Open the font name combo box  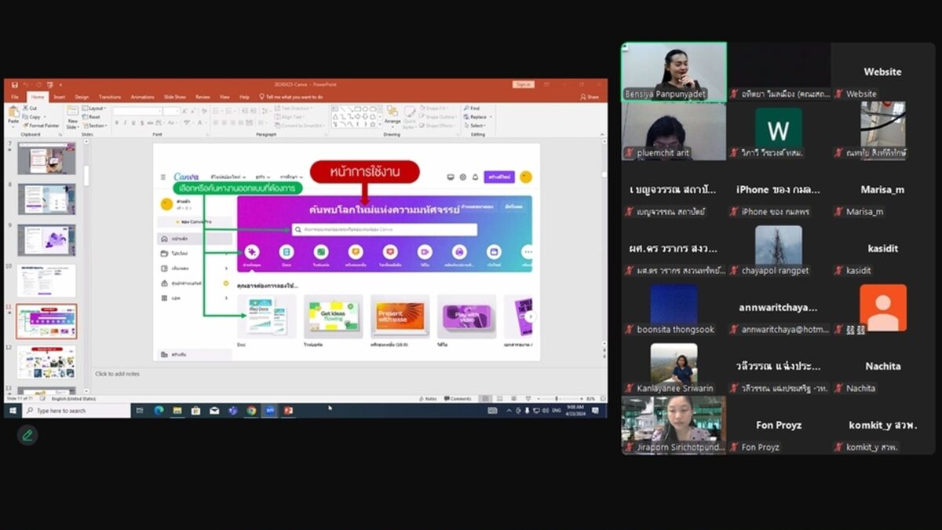137,111
